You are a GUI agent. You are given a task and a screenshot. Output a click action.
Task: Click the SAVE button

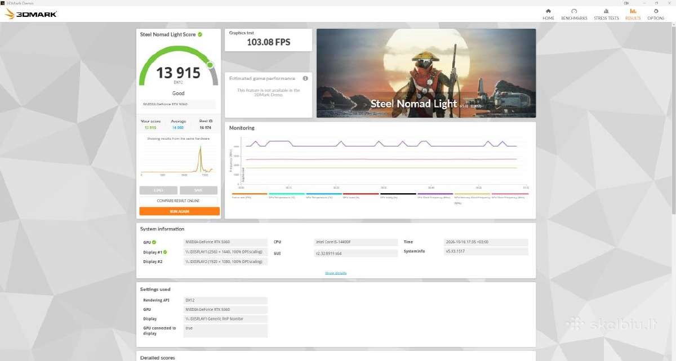[x=198, y=190]
